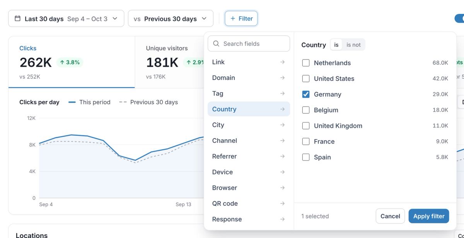Click the 'Previous 30 days' chart legend entry
464x238 pixels.
point(148,102)
